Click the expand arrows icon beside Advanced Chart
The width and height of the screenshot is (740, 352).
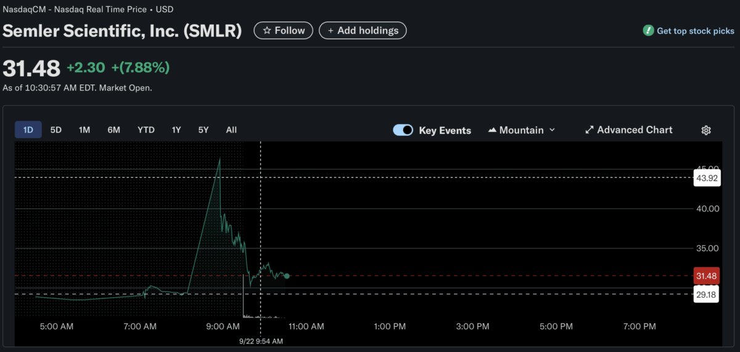pos(589,130)
